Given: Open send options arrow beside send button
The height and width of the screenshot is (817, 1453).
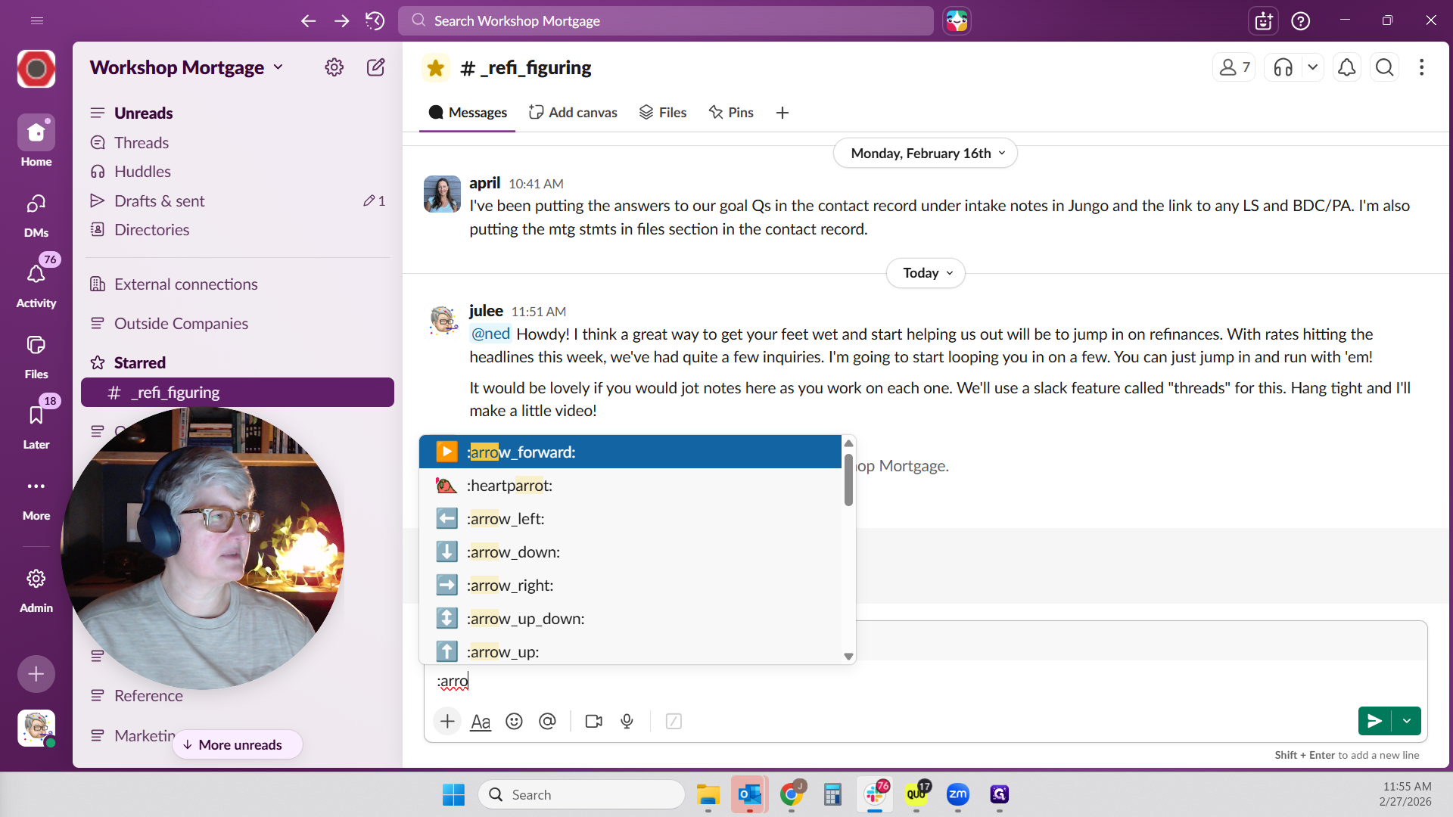Looking at the screenshot, I should (1407, 721).
